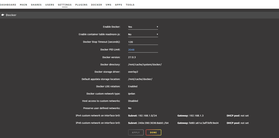Switch to the Docker menu tab
Viewport: 279px width, 138px height.
pyautogui.click(x=97, y=5)
